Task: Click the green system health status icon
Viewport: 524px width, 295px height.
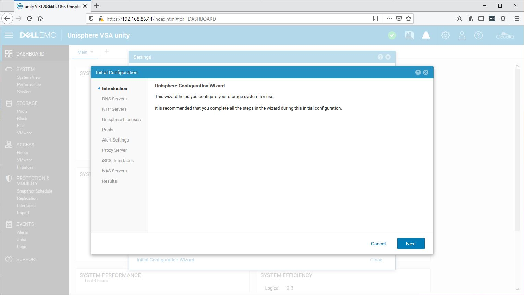Action: point(392,35)
